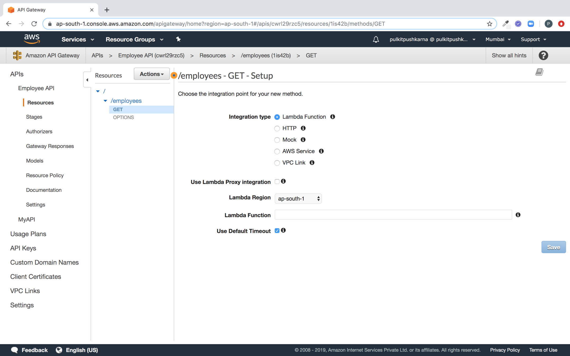Image resolution: width=570 pixels, height=356 pixels.
Task: Click the AWS logo
Action: point(32,39)
